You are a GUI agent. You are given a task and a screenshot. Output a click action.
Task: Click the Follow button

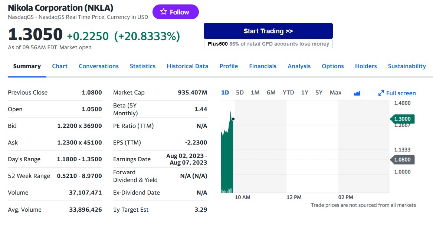[176, 11]
